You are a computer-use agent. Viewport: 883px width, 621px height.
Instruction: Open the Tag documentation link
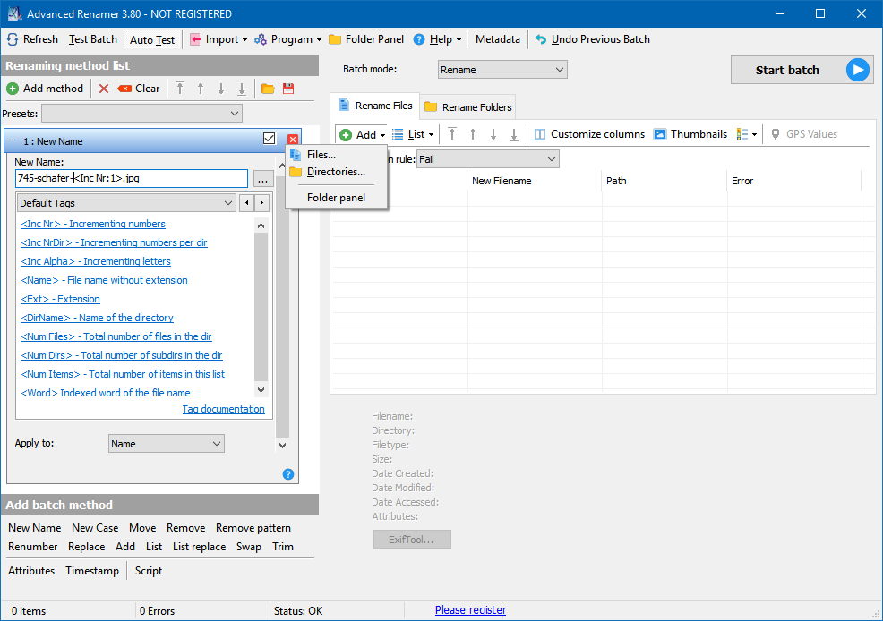(223, 409)
